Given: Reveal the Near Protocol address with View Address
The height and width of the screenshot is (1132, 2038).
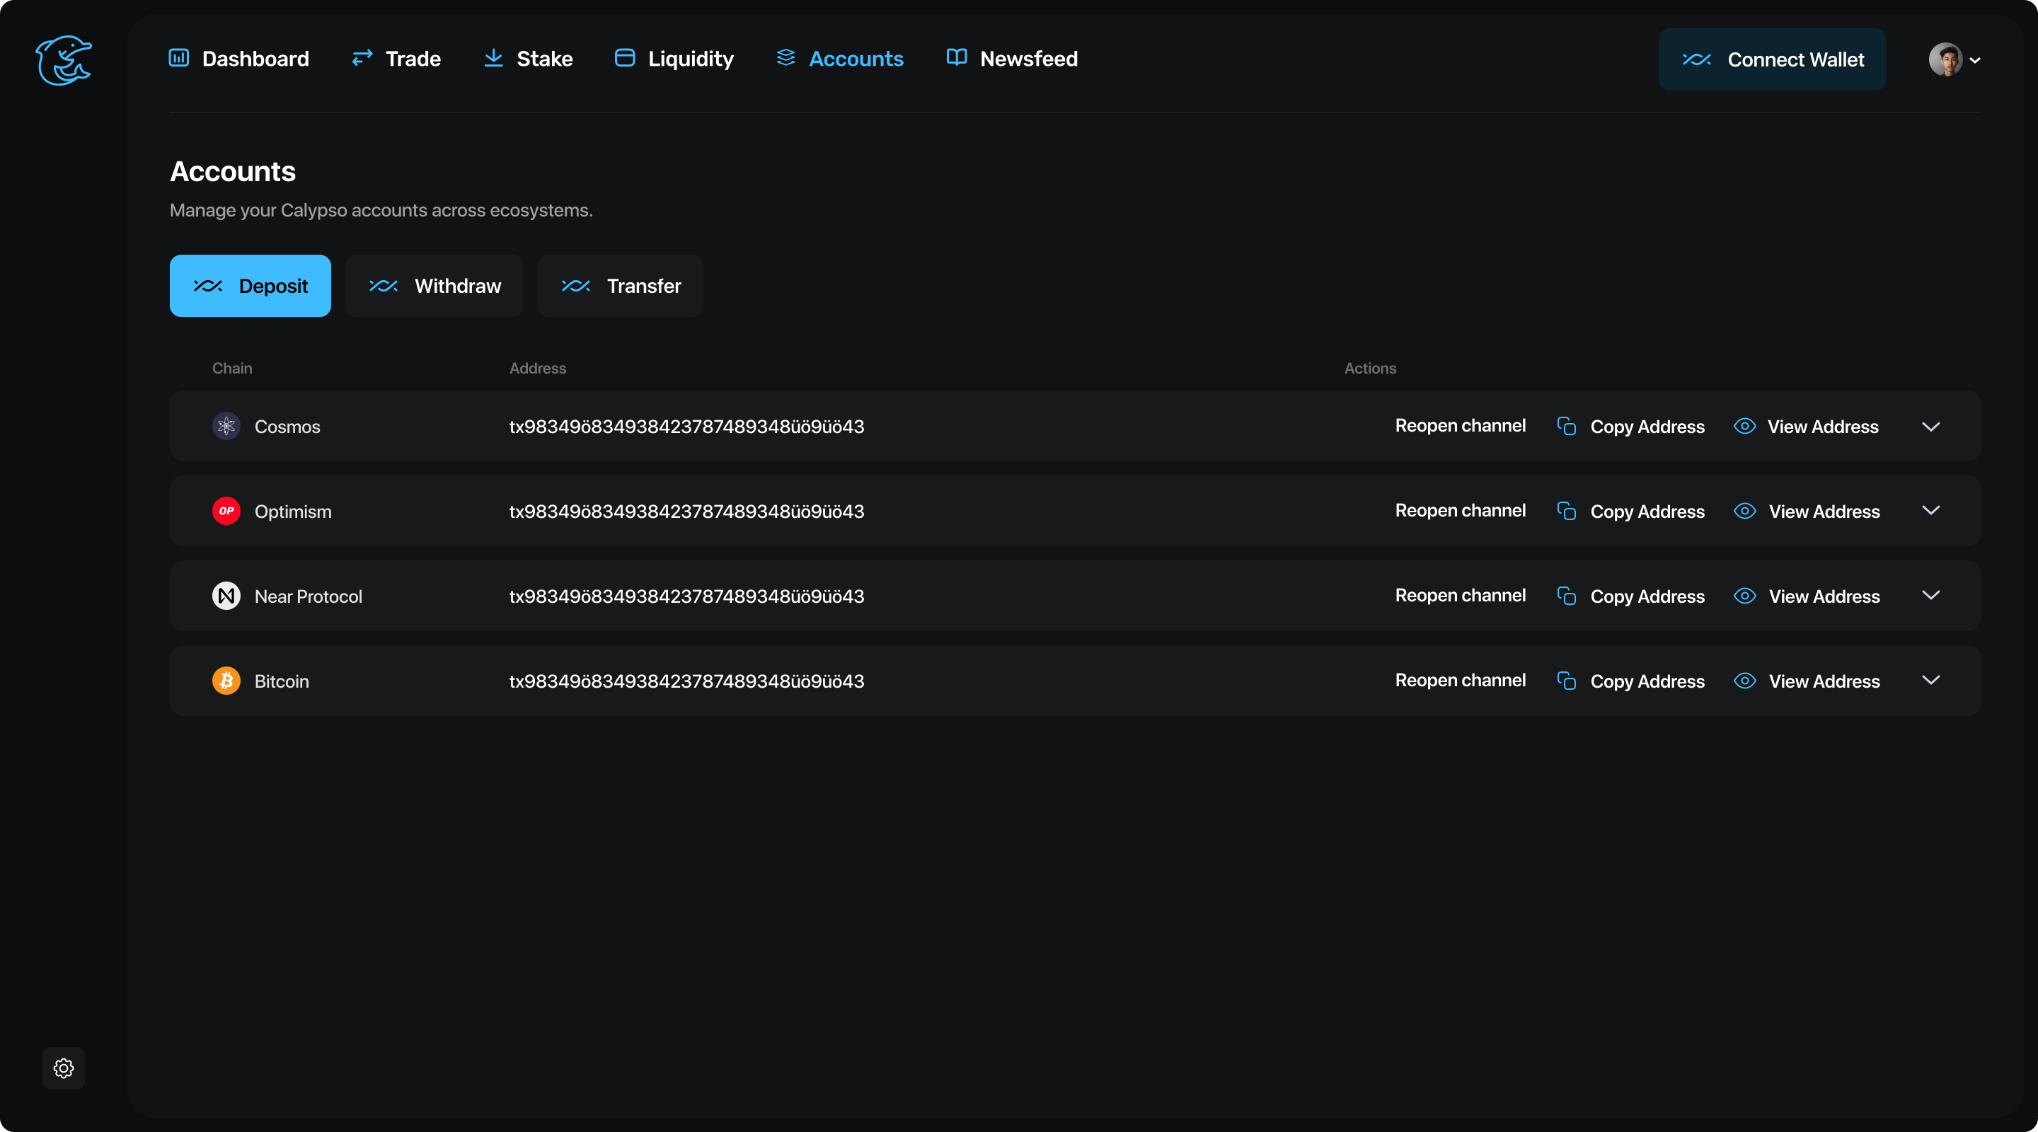Looking at the screenshot, I should [1823, 596].
